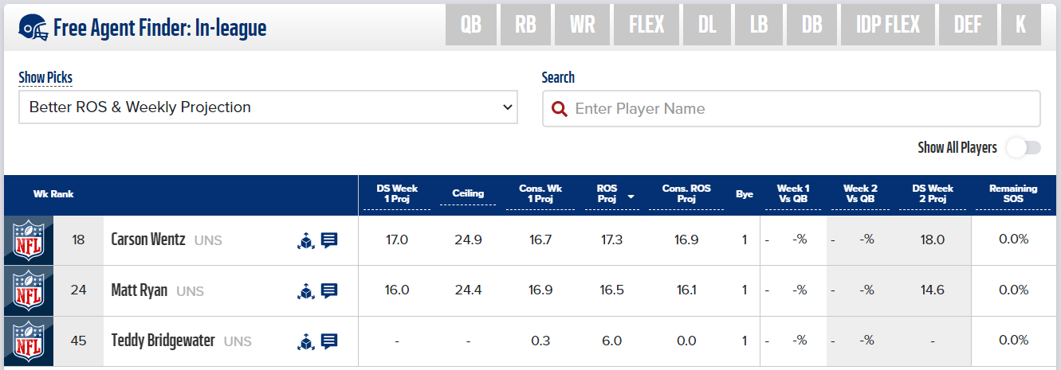Sort by DS Week 1 Proj header
This screenshot has width=1061, height=370.
[x=397, y=194]
